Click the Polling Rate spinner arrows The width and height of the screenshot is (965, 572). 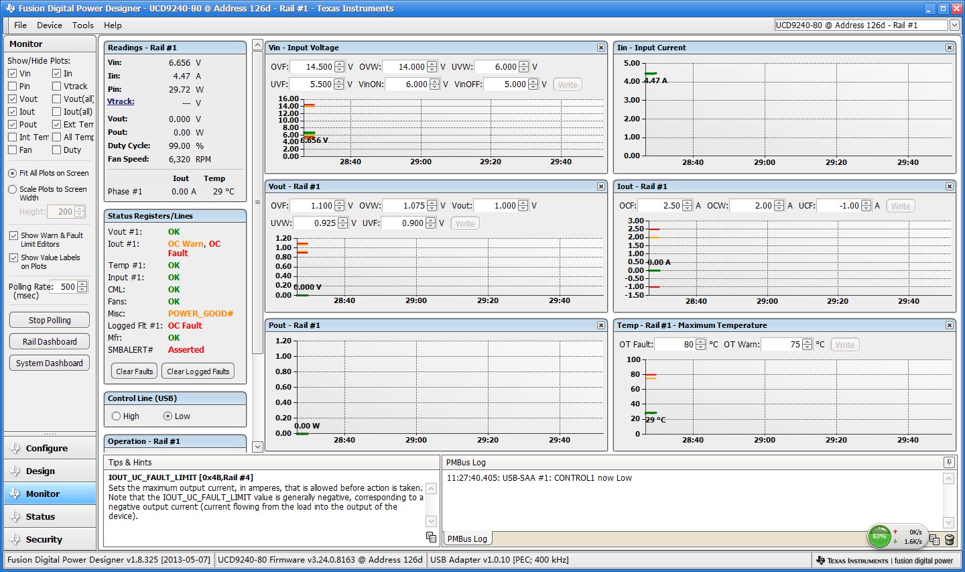82,287
